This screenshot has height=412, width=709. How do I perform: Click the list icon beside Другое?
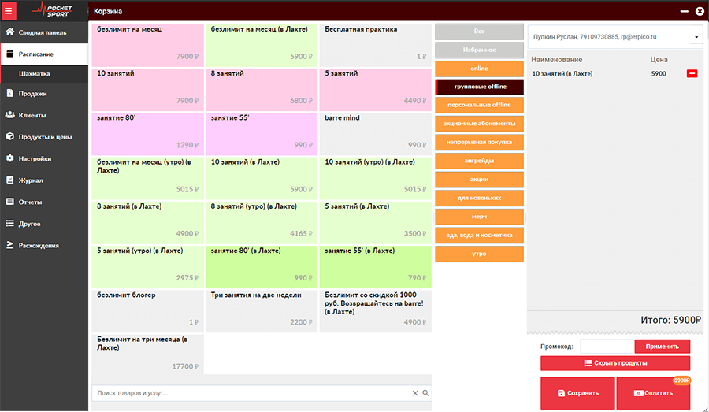click(x=10, y=224)
